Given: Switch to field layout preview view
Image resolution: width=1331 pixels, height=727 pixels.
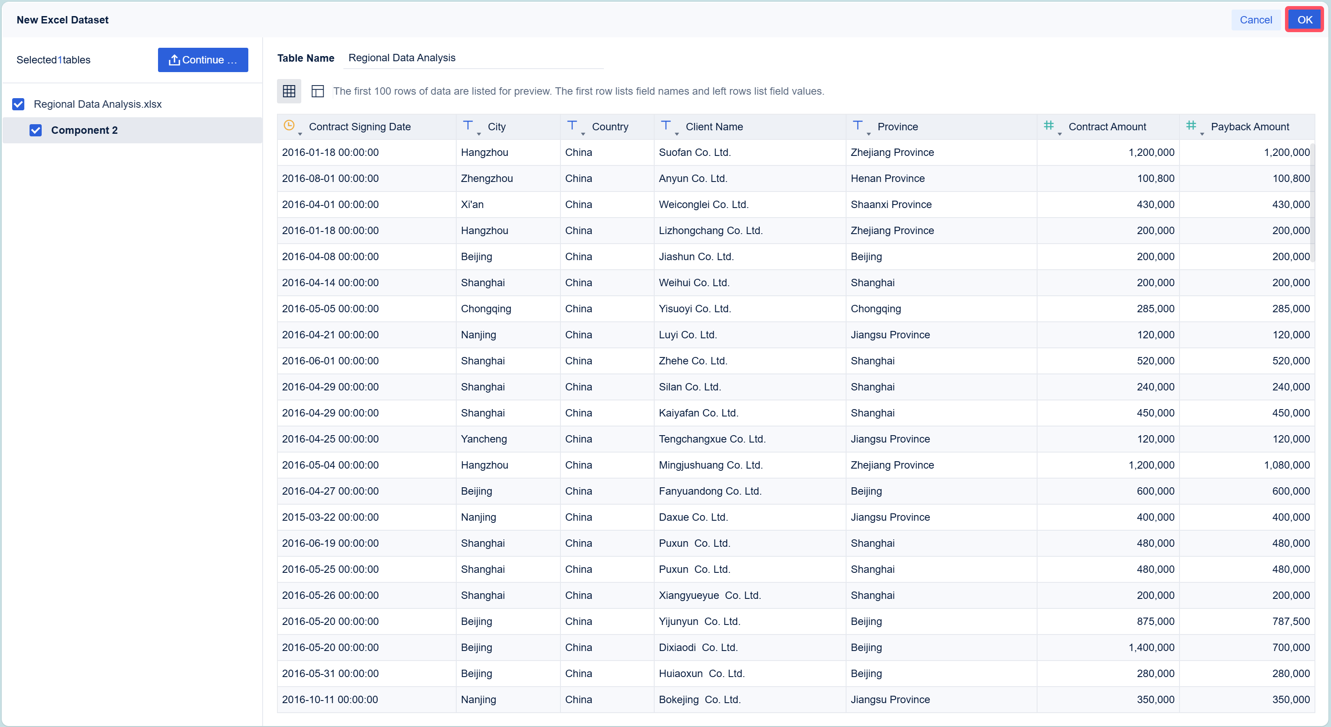Looking at the screenshot, I should 317,91.
